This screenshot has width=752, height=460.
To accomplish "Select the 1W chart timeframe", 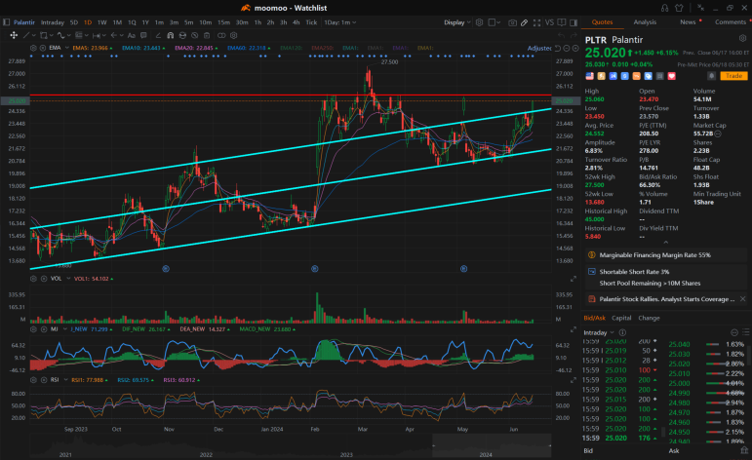I will (x=102, y=22).
